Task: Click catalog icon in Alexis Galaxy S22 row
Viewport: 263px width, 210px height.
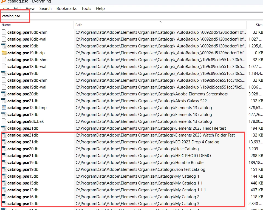Action: click(4, 101)
